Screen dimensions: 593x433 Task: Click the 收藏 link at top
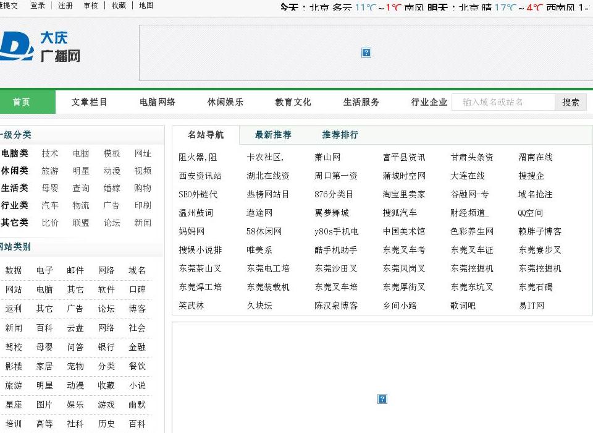tap(119, 6)
